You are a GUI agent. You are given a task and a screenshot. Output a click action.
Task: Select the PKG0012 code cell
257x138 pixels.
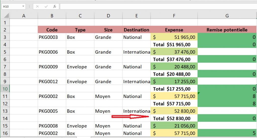52,82
